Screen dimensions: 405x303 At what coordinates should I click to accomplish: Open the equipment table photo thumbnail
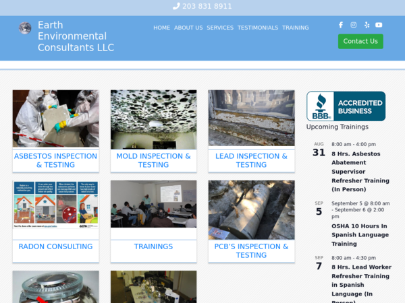point(154,287)
